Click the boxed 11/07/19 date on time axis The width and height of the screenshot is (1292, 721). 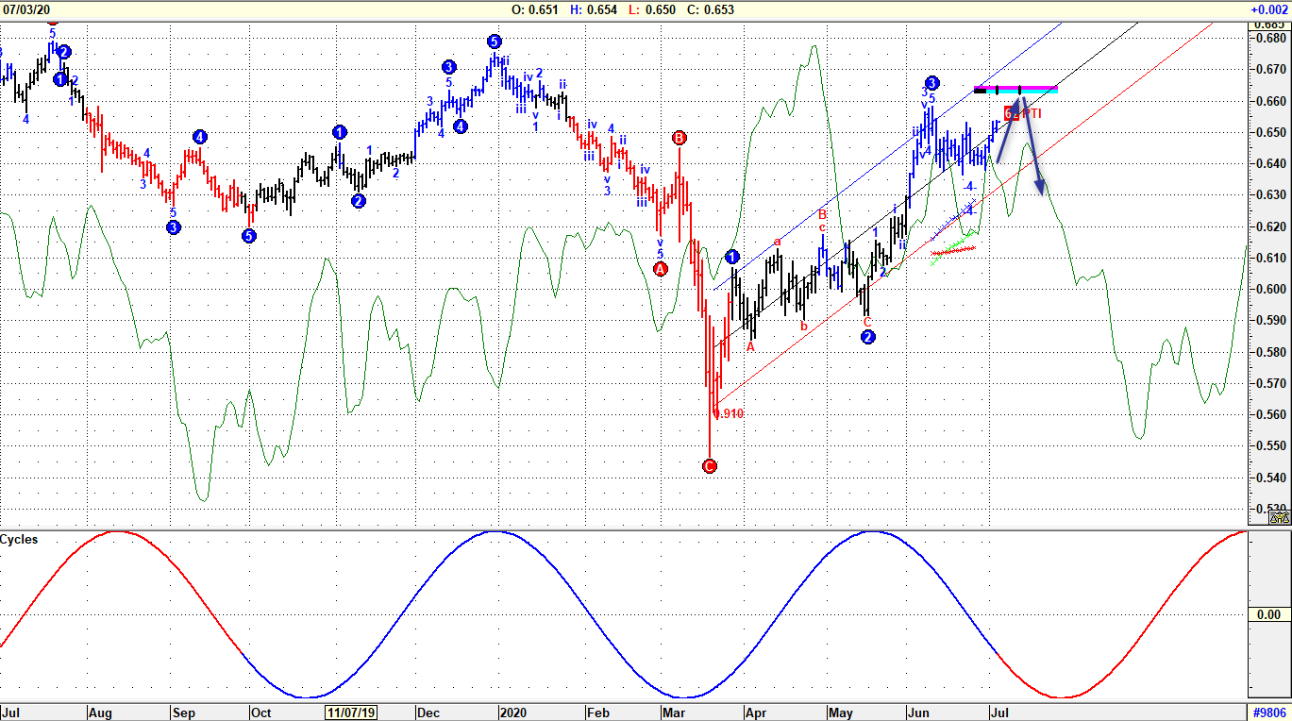click(x=350, y=713)
